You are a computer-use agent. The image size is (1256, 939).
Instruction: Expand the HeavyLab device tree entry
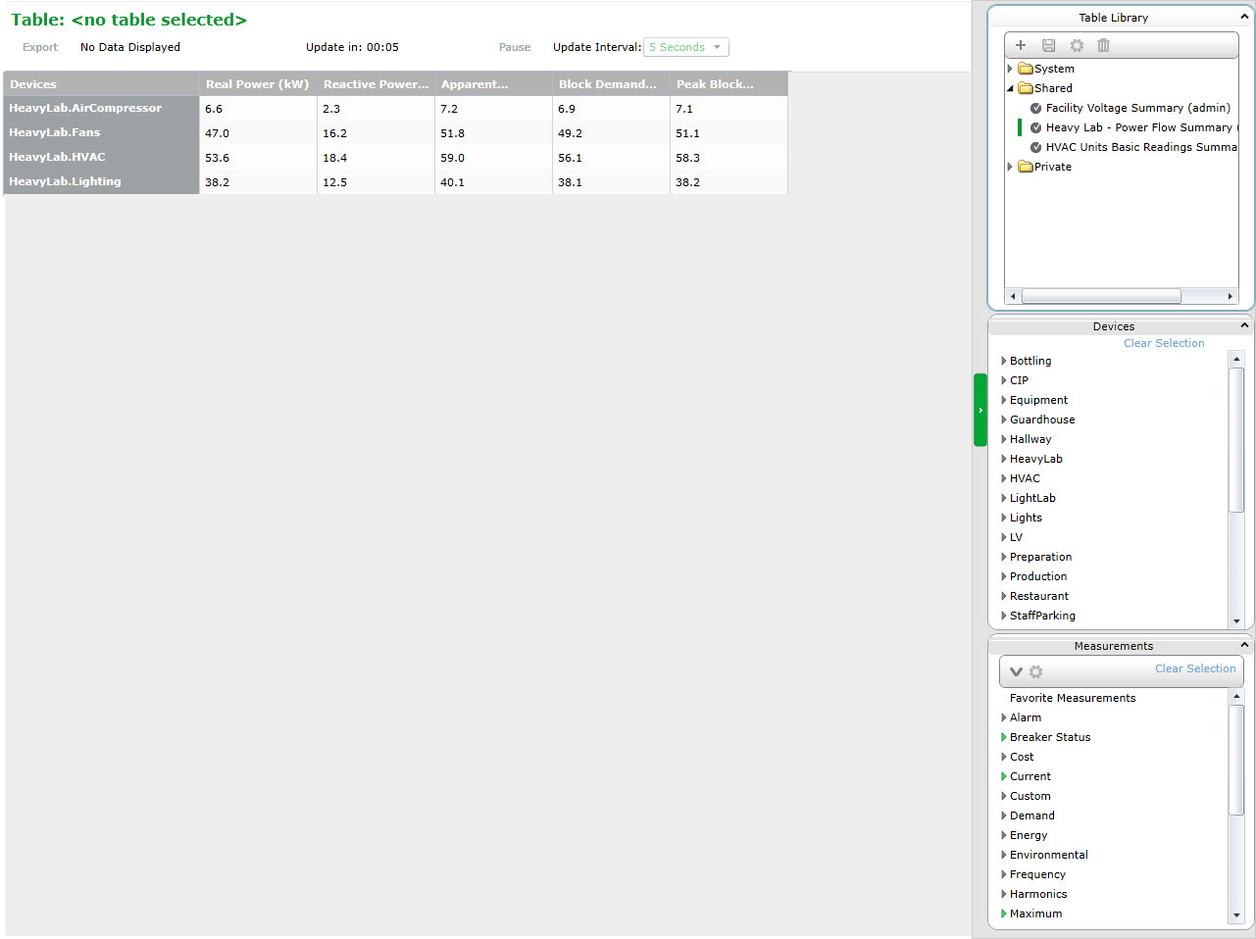pos(1003,459)
